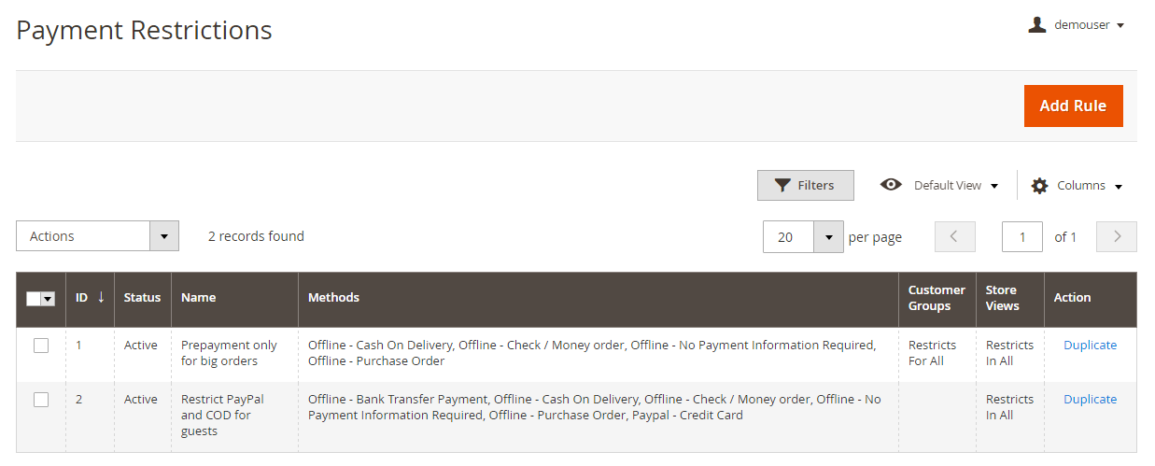Viewport: 1155px width, 466px height.
Task: Duplicate the Restrict PayPal and COD rule
Action: [x=1090, y=399]
